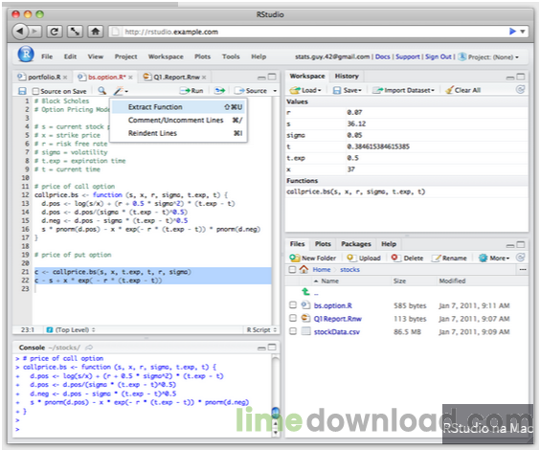
Task: Enable Source on Save checkbox
Action: 35,91
